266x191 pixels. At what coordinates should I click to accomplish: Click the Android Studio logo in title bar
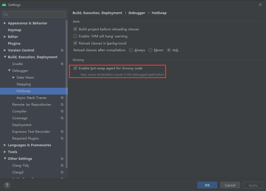click(x=4, y=5)
